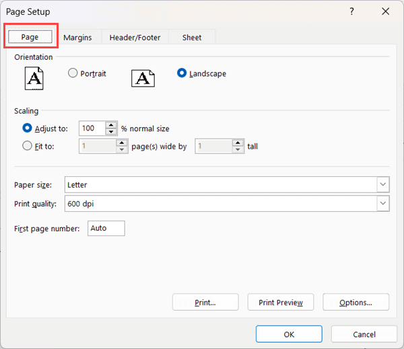Open the Header/Footer tab

pyautogui.click(x=135, y=38)
